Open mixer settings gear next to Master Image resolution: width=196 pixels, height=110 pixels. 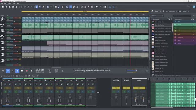coord(148,79)
